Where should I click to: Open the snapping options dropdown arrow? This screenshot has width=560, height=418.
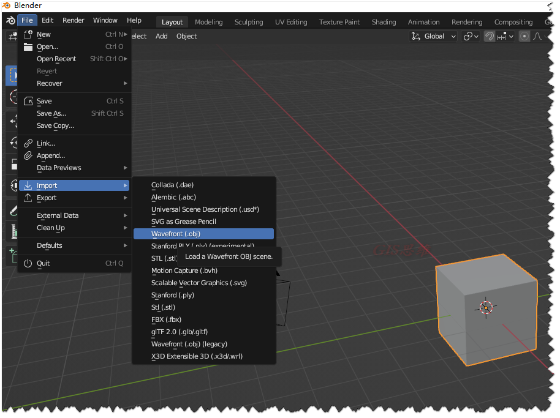coord(512,37)
